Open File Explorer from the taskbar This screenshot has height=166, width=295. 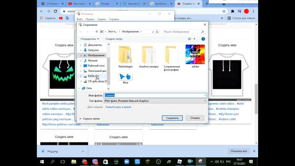pyautogui.click(x=74, y=162)
